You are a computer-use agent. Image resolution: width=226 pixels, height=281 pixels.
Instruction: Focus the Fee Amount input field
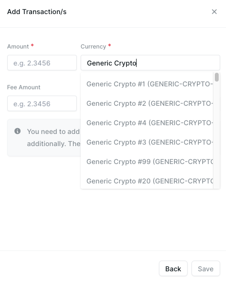(42, 103)
